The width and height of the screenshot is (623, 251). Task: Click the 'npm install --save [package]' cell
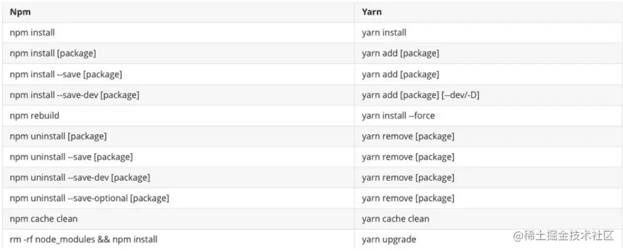[x=66, y=74]
